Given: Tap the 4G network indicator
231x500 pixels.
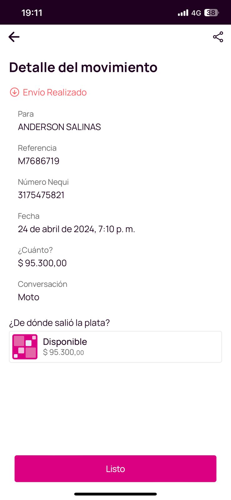Looking at the screenshot, I should point(196,13).
